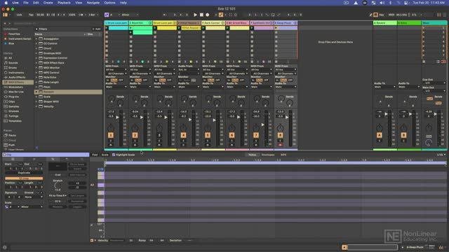Enable the Highlight Scale checkbox

click(x=114, y=155)
